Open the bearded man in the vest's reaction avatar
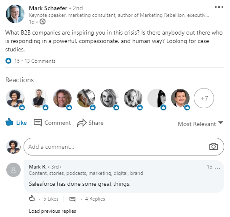Viewport: 230px width, 217px height. coord(39,98)
